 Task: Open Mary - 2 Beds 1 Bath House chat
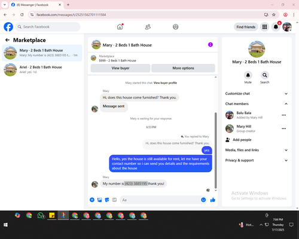[42, 53]
